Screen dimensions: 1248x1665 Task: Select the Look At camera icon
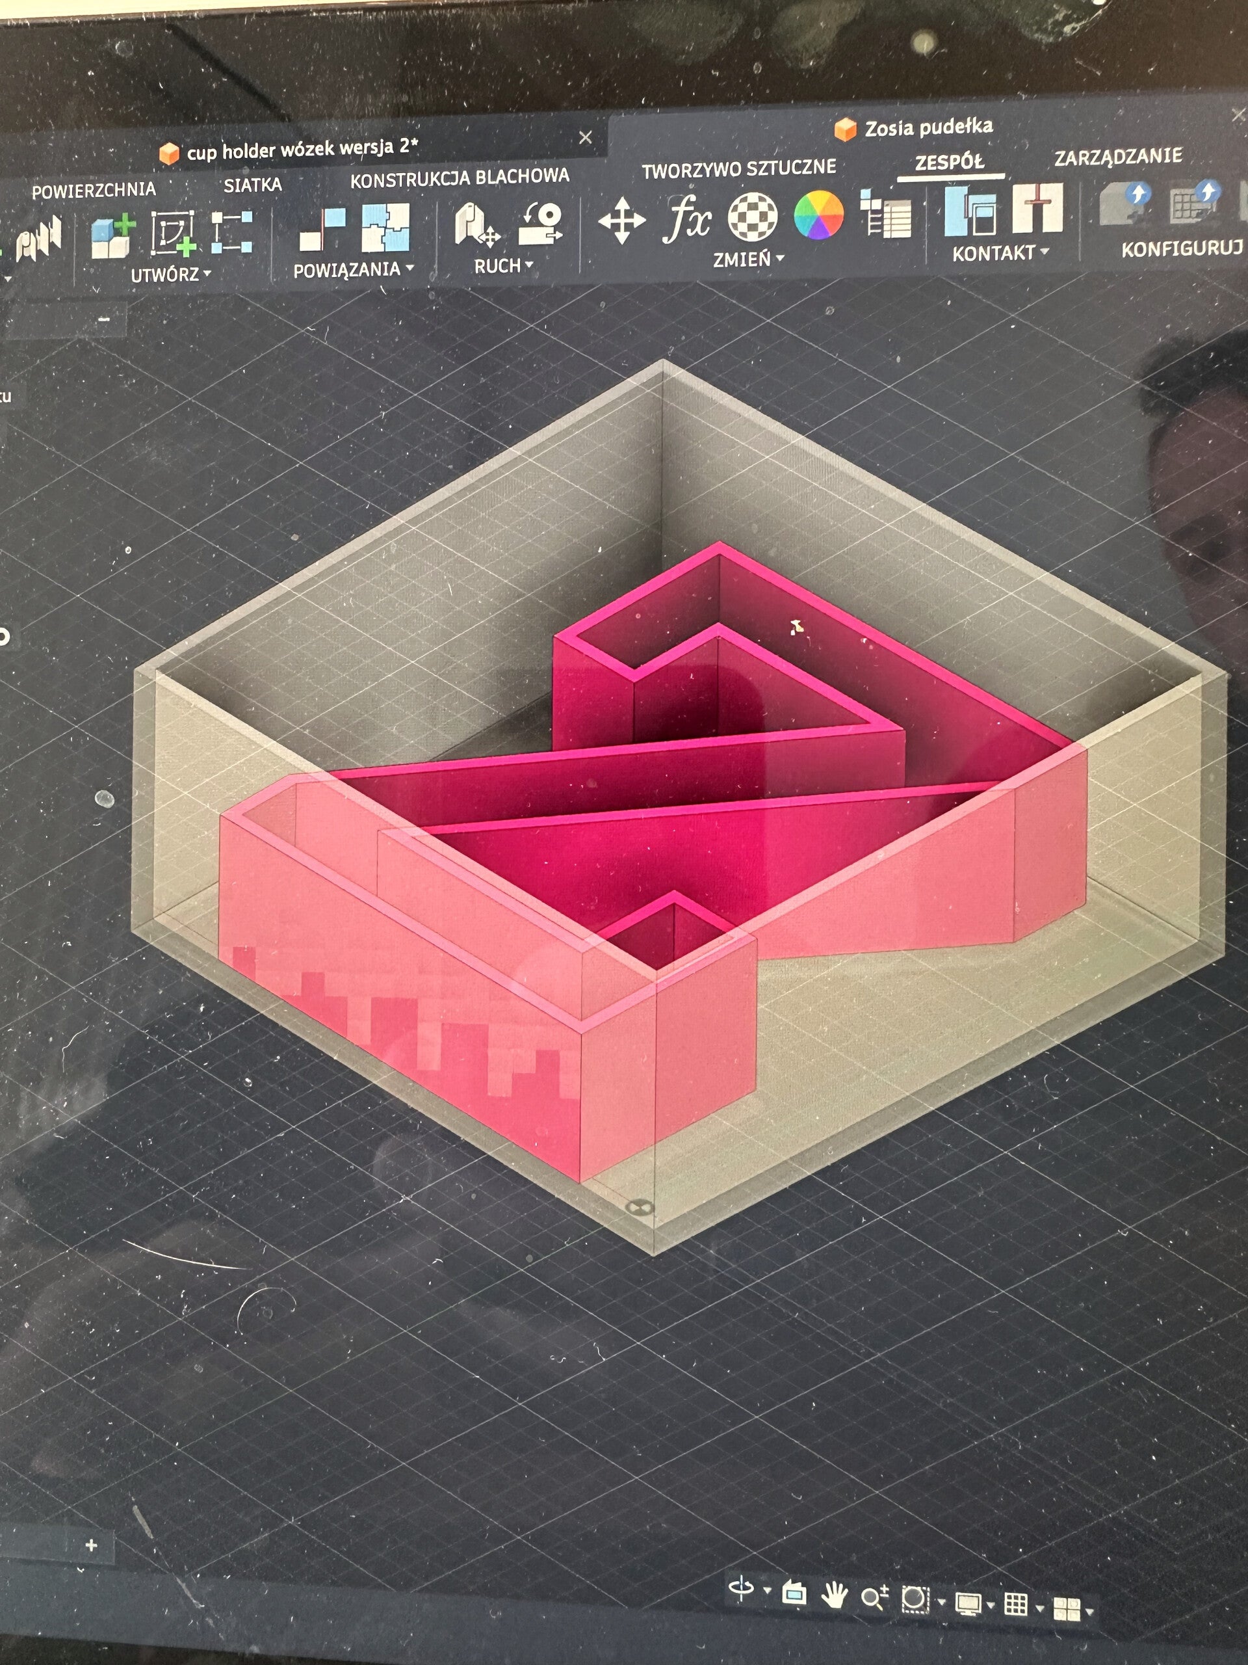[x=794, y=1593]
